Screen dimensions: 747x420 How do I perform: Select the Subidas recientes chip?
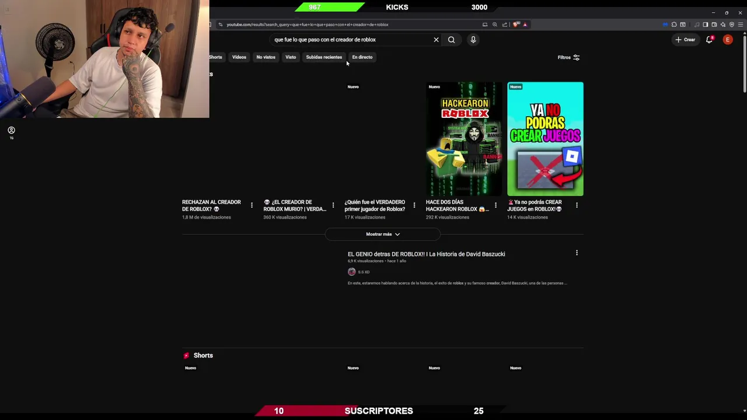coord(324,57)
